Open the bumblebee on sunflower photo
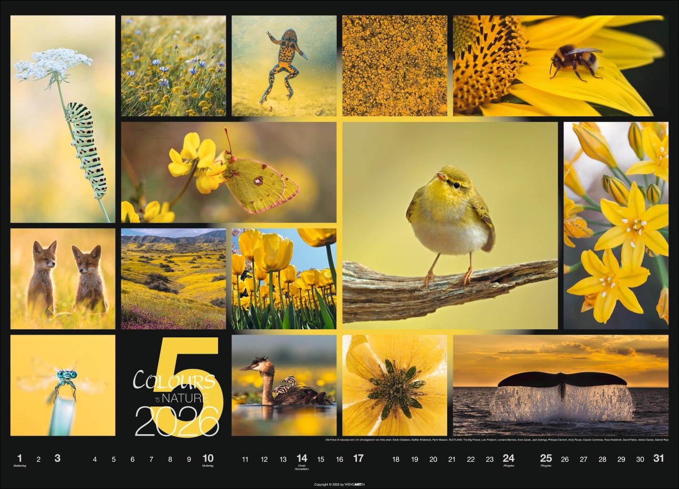679x489 pixels. (561, 66)
